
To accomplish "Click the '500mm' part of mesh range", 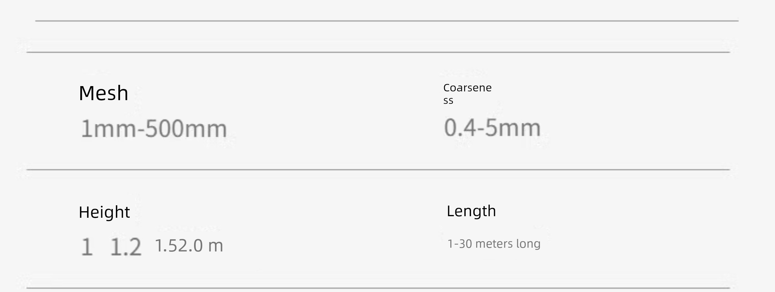I will (186, 129).
